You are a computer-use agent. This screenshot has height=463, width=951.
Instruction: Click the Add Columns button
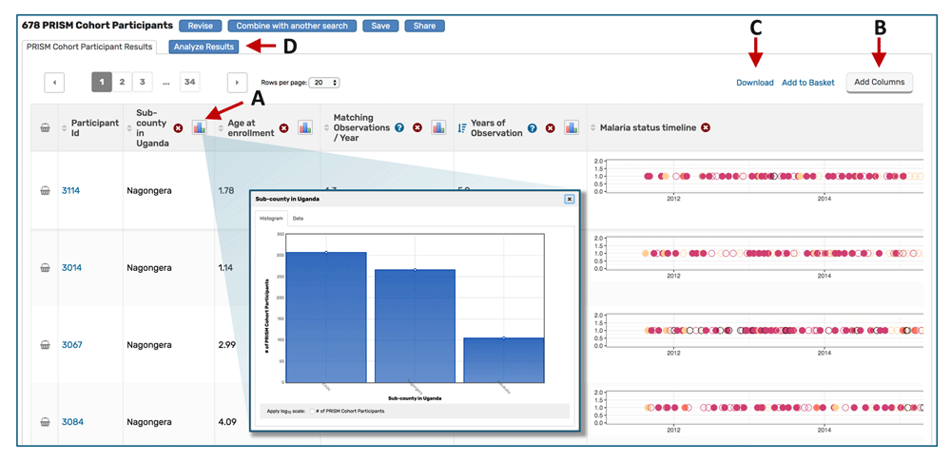[x=879, y=83]
